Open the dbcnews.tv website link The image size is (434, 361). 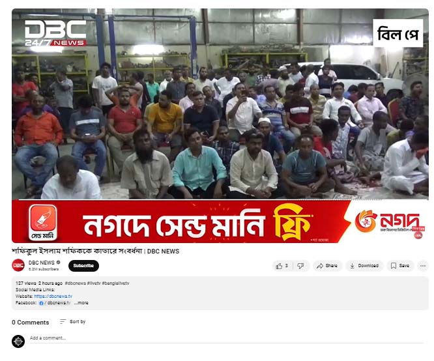[x=53, y=296]
